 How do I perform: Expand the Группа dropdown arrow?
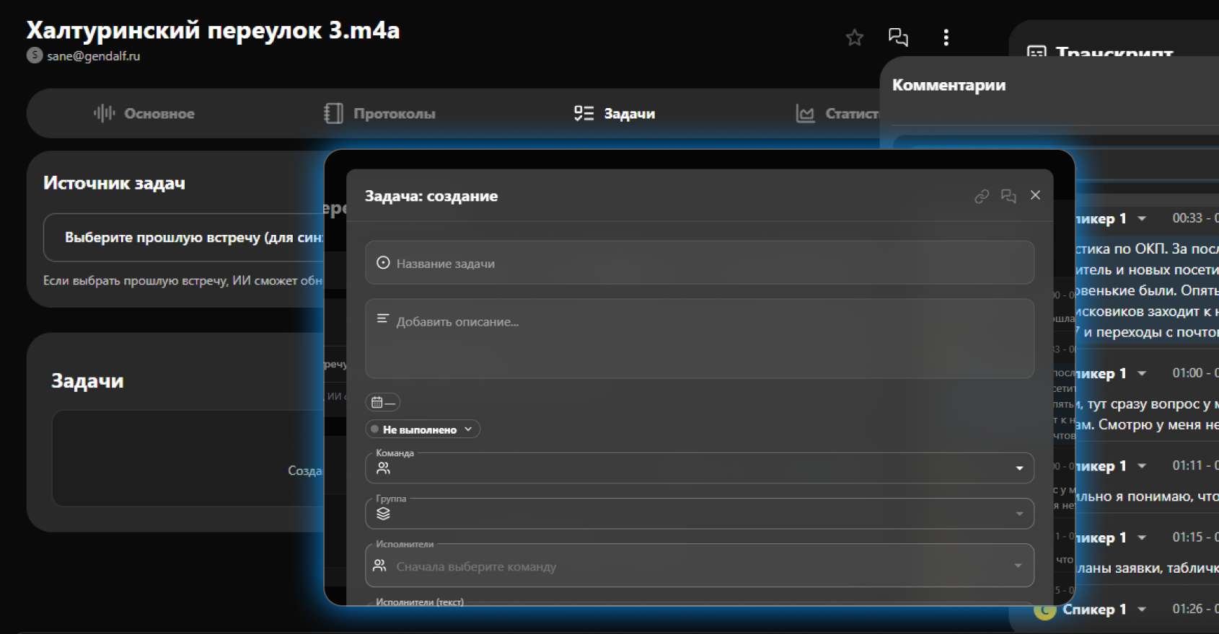click(1019, 514)
